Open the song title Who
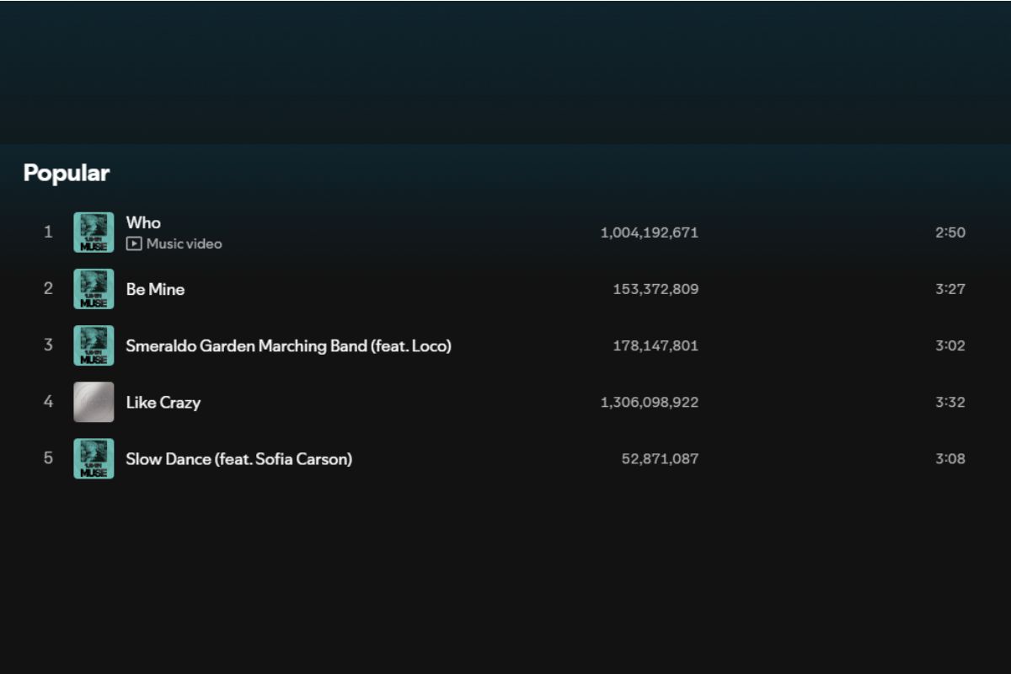1011x674 pixels. click(x=143, y=222)
